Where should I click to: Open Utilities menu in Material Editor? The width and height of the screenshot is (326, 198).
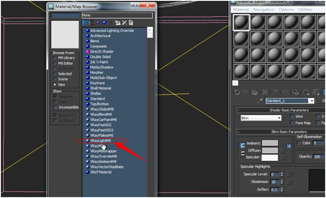tap(305, 9)
